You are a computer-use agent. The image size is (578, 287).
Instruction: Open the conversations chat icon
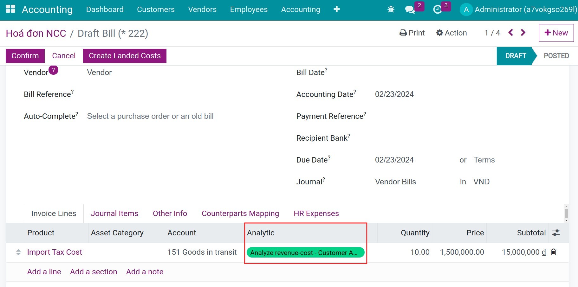coord(410,10)
